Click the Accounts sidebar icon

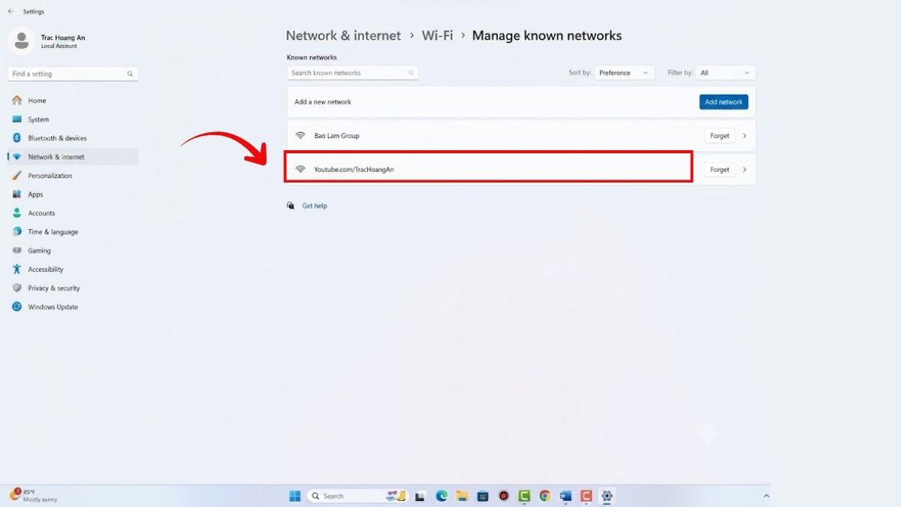pyautogui.click(x=17, y=213)
